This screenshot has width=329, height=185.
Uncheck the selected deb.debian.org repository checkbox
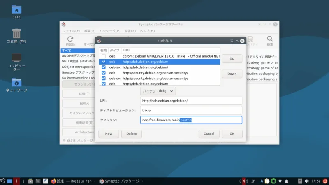pyautogui.click(x=104, y=62)
